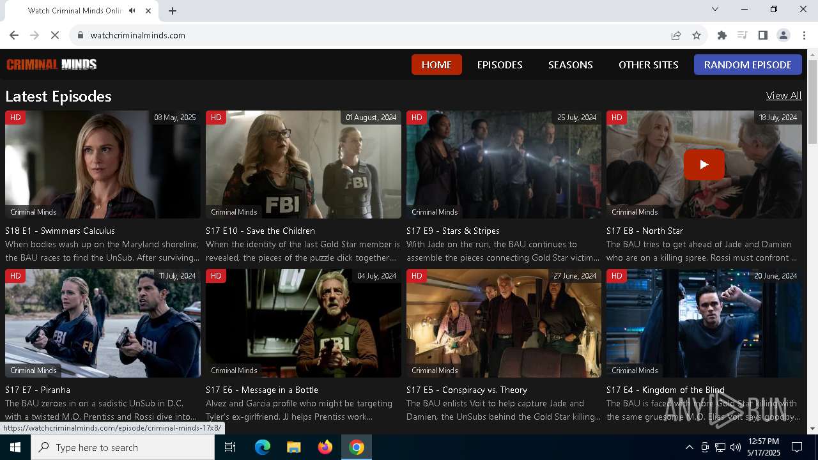Viewport: 818px width, 460px height.
Task: Open S17 E5 - Conspiracy vs. Theory title
Action: pos(467,390)
